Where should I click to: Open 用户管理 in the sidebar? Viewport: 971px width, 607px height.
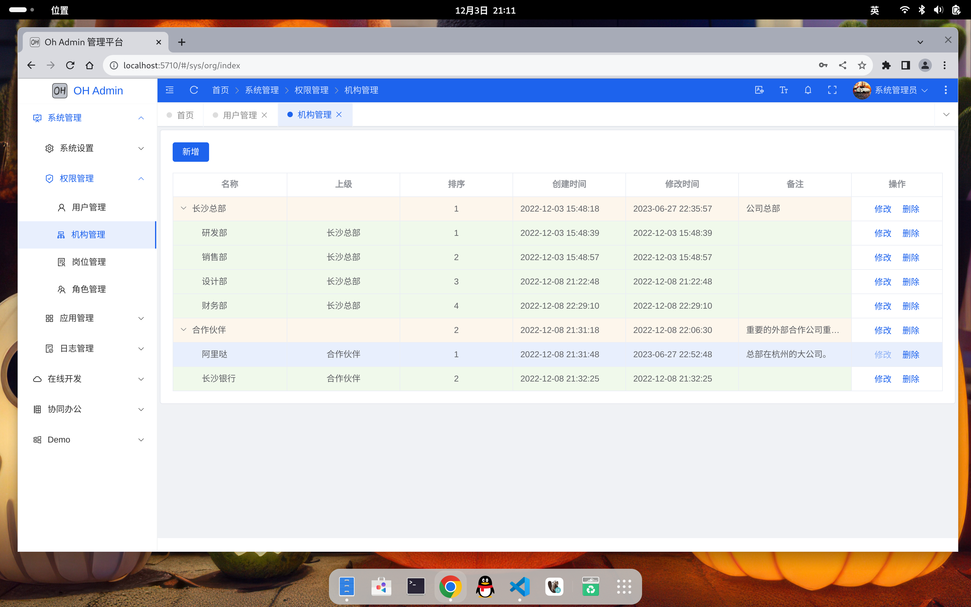coord(87,207)
